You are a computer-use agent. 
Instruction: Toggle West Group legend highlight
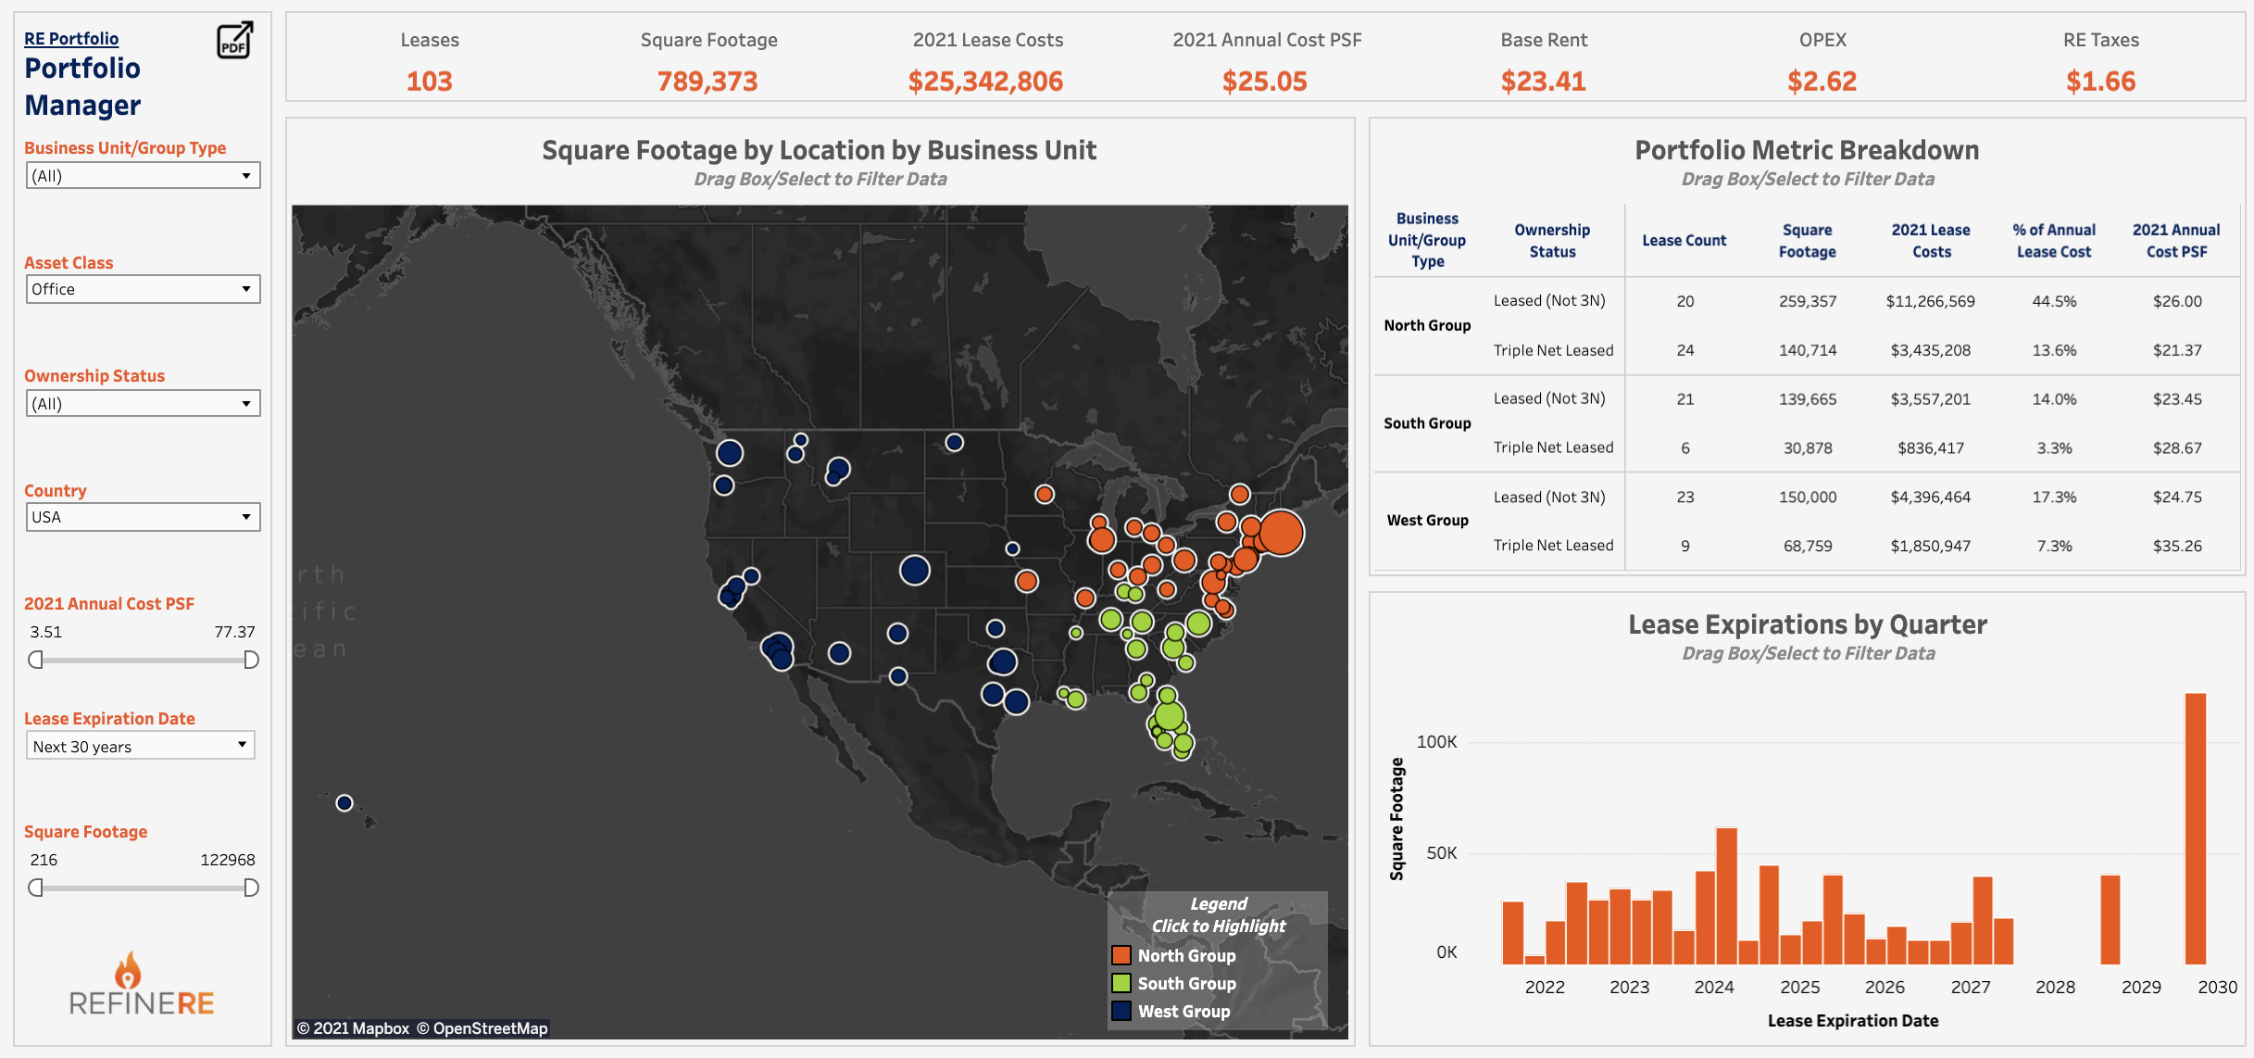(x=1183, y=1011)
